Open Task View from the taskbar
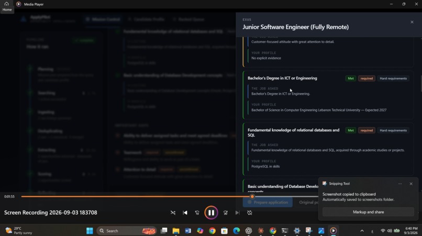 [x=164, y=231]
